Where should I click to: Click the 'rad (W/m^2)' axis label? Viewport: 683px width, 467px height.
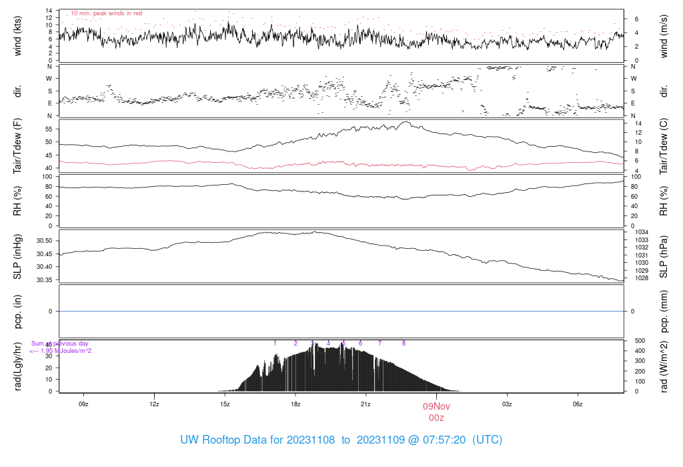(664, 367)
